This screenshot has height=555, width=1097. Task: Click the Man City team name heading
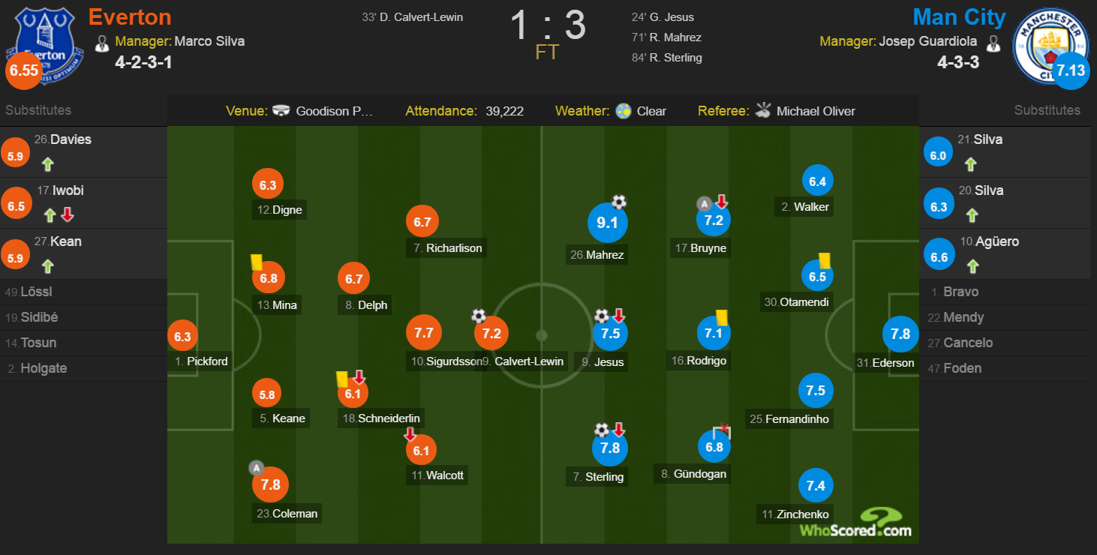click(x=960, y=16)
